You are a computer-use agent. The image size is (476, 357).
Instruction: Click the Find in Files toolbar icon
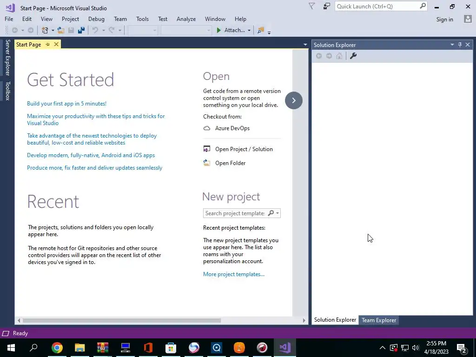(260, 30)
